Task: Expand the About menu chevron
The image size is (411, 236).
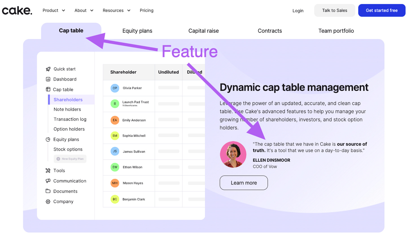Action: click(x=92, y=10)
